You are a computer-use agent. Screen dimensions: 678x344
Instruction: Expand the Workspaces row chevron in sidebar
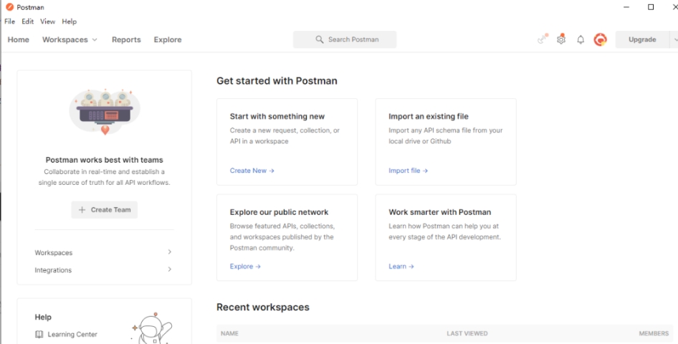click(x=169, y=252)
